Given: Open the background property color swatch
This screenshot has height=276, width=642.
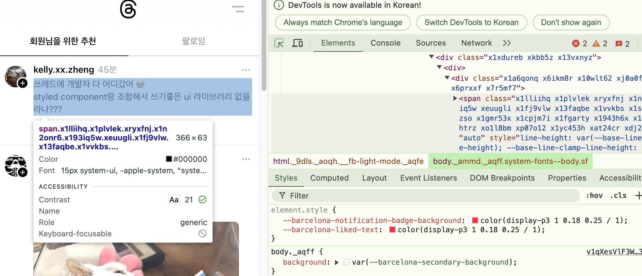Looking at the screenshot, I should pyautogui.click(x=347, y=262).
